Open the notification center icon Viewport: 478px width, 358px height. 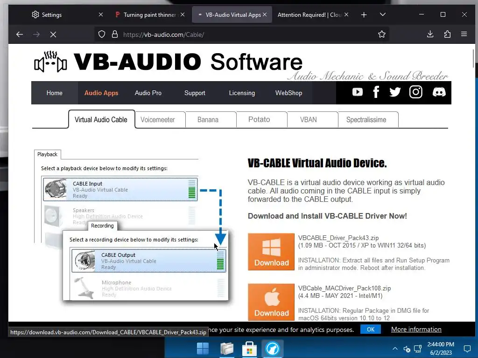467,349
